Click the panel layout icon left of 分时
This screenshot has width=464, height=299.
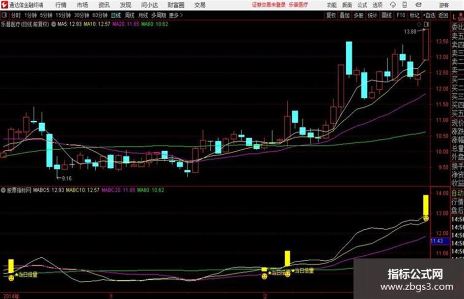[x=4, y=15]
